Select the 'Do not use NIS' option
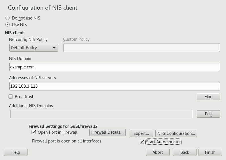This screenshot has height=160, width=226. pos(8,18)
